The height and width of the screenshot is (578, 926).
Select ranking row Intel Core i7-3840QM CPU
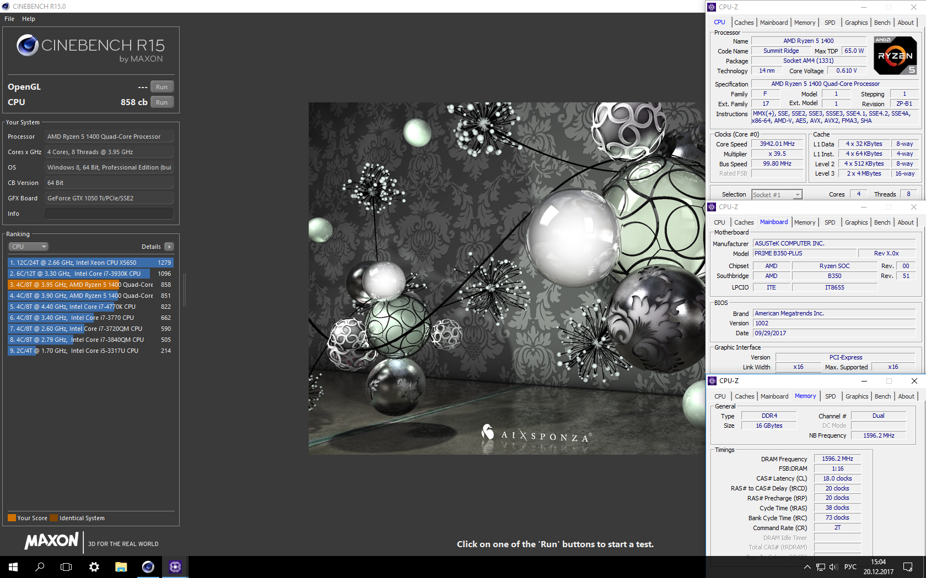pos(90,340)
